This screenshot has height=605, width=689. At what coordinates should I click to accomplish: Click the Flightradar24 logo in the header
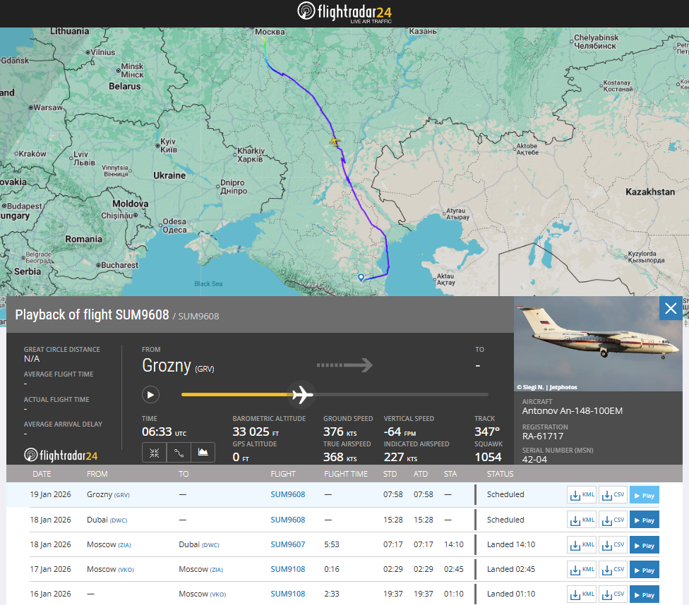[344, 13]
